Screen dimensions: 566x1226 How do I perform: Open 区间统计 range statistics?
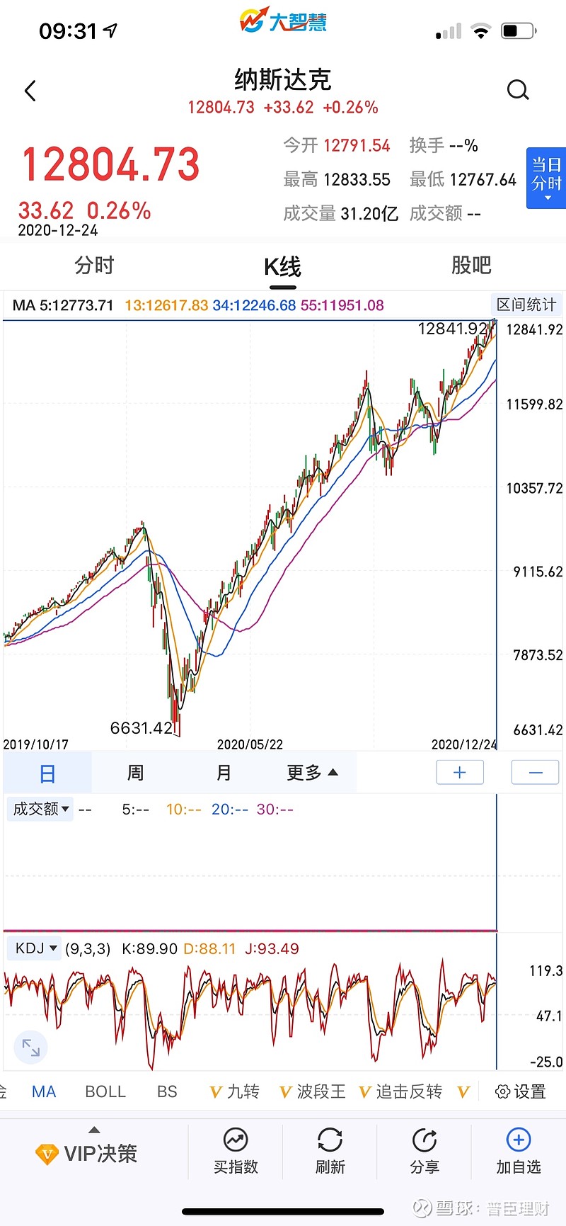coord(526,305)
